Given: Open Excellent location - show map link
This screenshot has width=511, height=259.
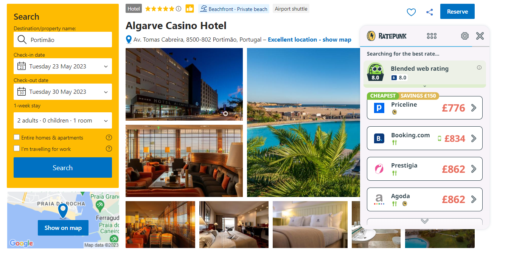Looking at the screenshot, I should coord(309,39).
